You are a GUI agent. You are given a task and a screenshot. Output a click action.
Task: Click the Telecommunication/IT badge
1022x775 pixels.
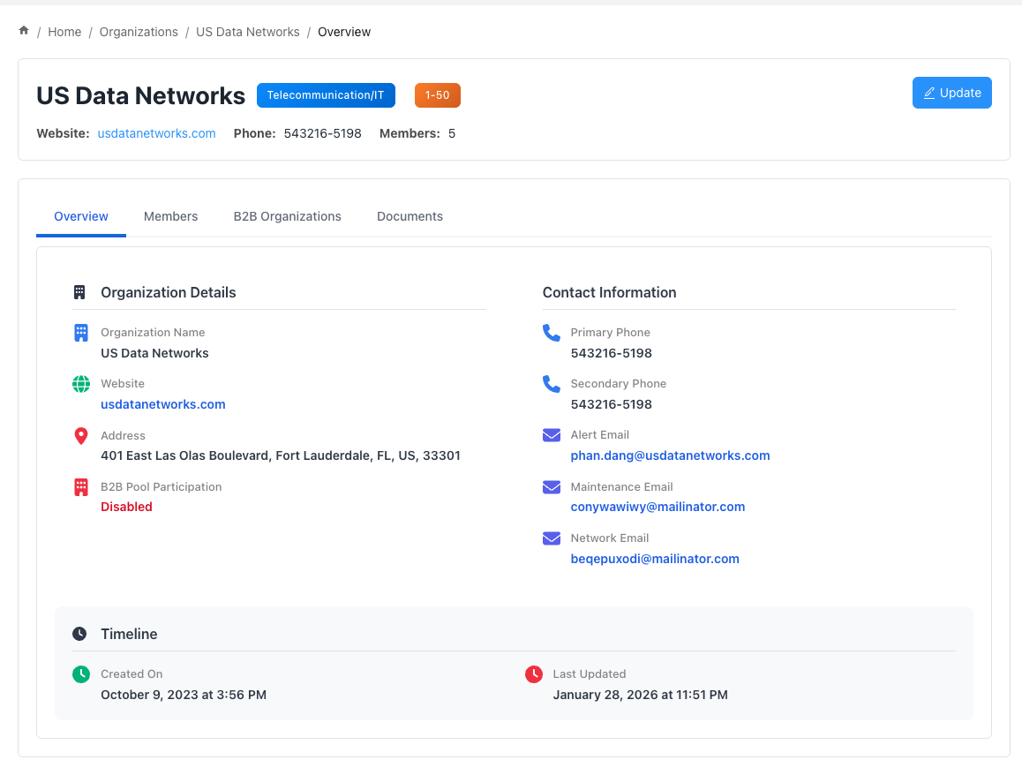pyautogui.click(x=326, y=95)
